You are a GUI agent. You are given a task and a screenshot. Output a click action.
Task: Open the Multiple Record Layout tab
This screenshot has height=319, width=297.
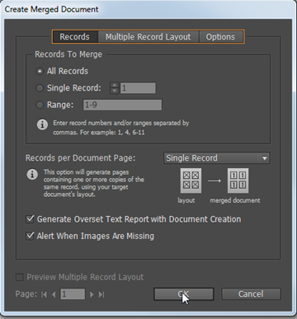pos(148,36)
